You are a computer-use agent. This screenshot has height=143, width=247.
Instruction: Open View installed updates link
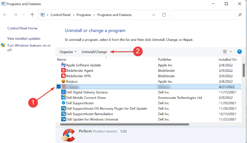coord(24,38)
